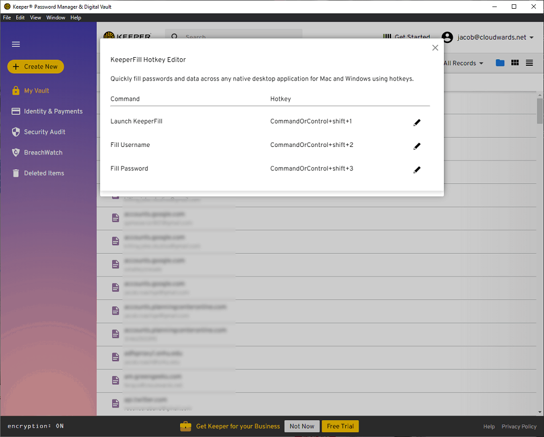View Deleted Items
Screen dimensions: 544x437
44,173
